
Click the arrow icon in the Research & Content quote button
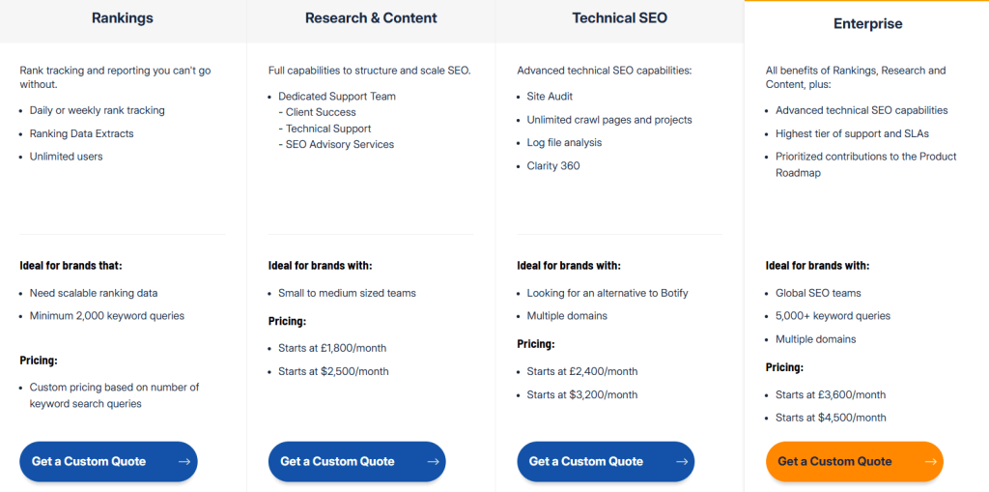pyautogui.click(x=433, y=462)
